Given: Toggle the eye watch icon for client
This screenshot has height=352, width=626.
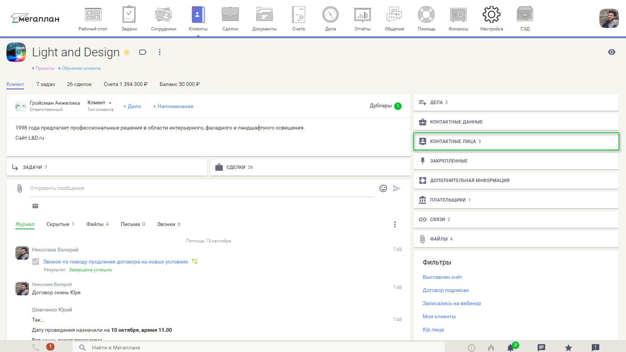Looking at the screenshot, I should [x=612, y=52].
